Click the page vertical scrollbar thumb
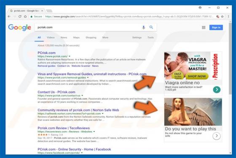 pyautogui.click(x=230, y=58)
